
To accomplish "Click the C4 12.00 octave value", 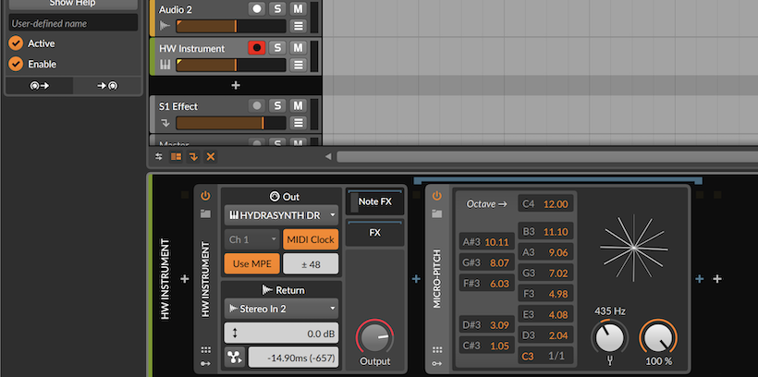I will pyautogui.click(x=545, y=204).
